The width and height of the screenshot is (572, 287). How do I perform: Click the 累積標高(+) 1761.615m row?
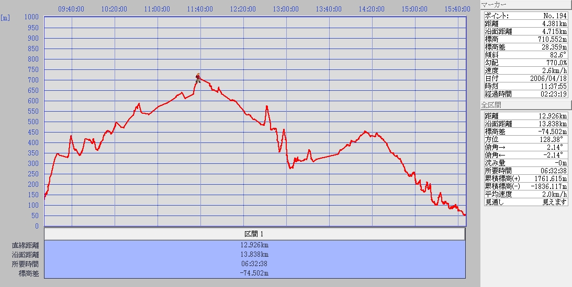[x=524, y=178]
